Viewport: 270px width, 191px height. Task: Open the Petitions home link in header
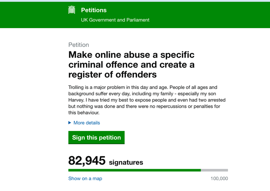[94, 10]
